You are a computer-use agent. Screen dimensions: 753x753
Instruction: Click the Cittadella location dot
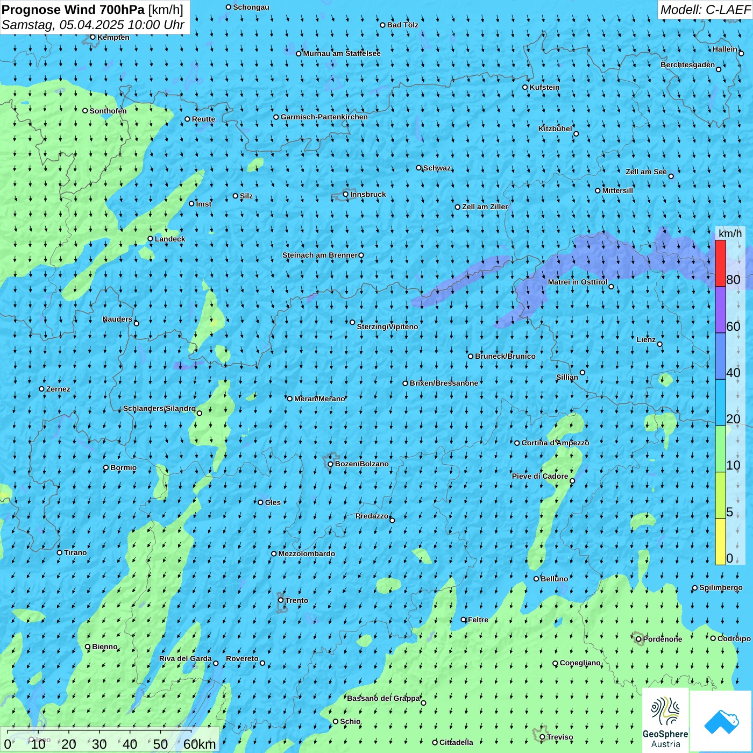pyautogui.click(x=435, y=742)
